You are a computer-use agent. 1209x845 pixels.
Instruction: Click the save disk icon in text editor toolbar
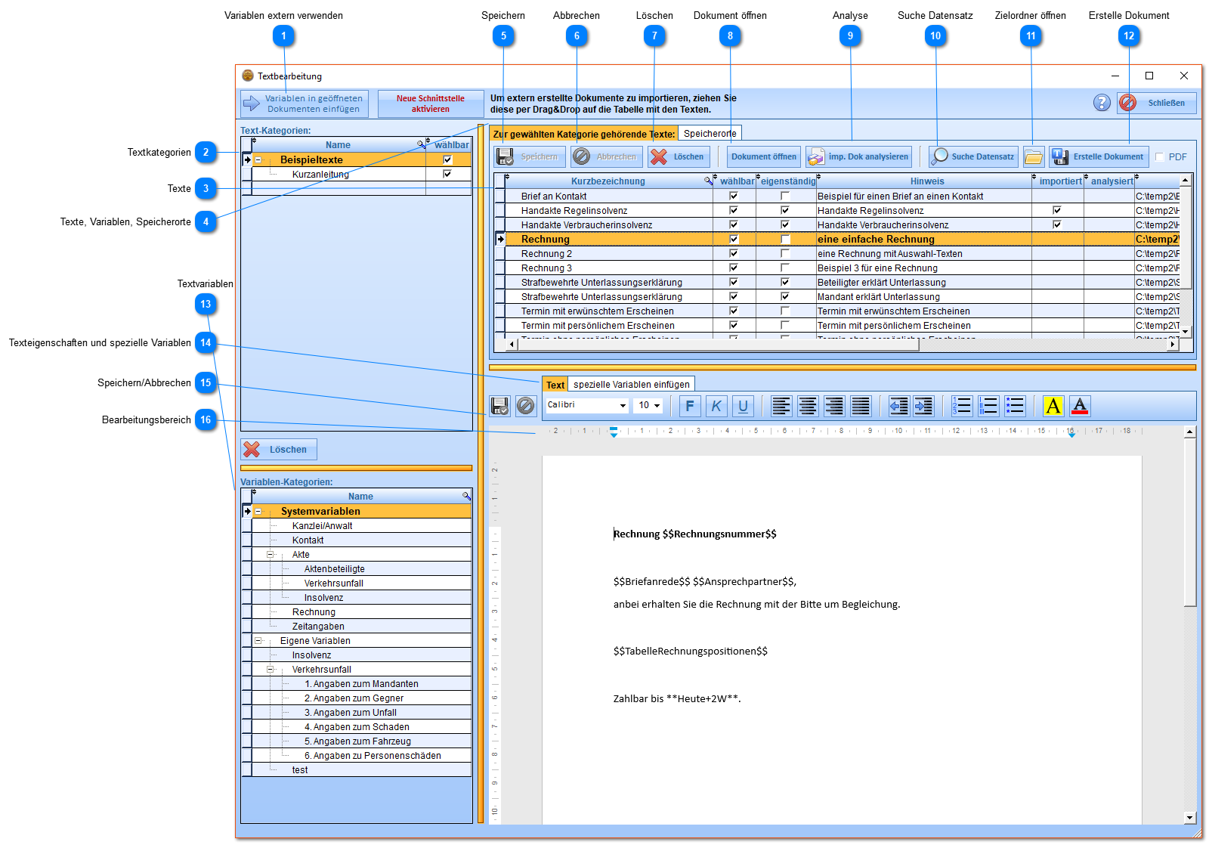coord(499,407)
